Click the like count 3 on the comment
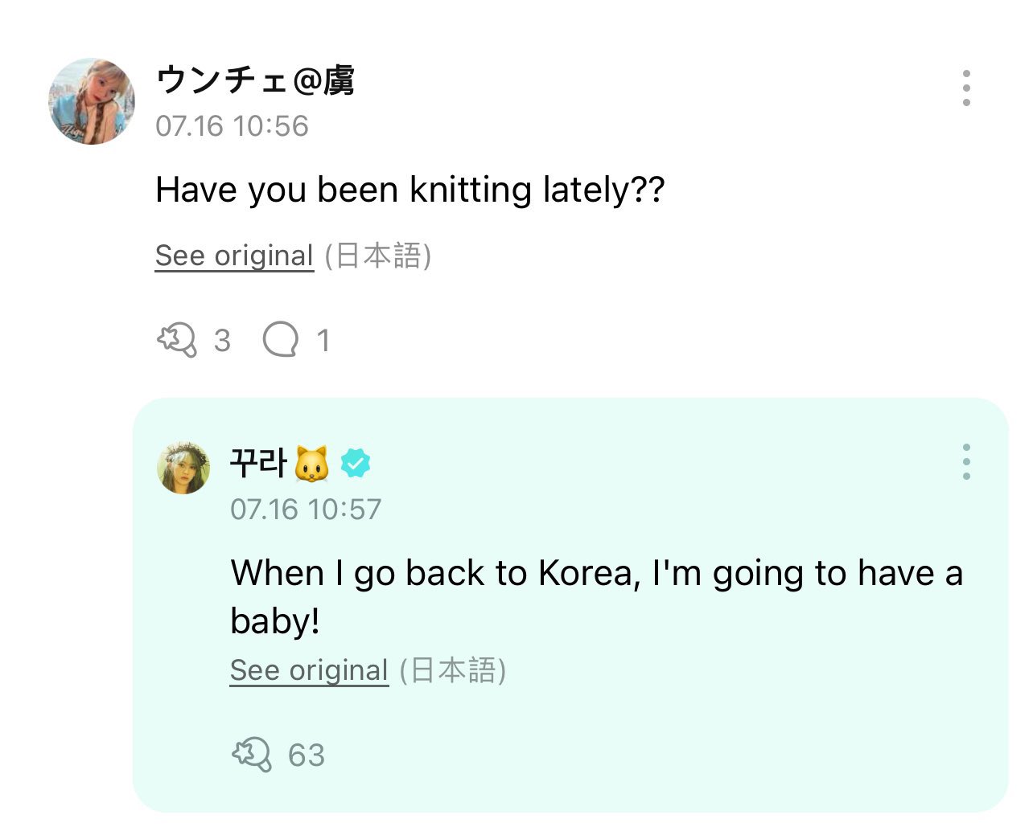Viewport: 1033px width, 831px height. pos(222,341)
